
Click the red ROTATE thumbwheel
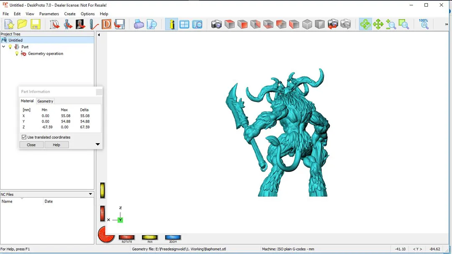[x=126, y=237]
